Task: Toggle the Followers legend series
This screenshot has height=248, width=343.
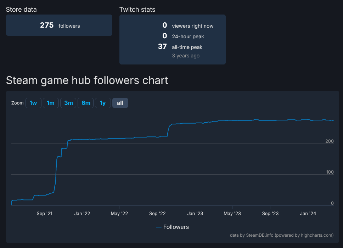Action: point(176,227)
